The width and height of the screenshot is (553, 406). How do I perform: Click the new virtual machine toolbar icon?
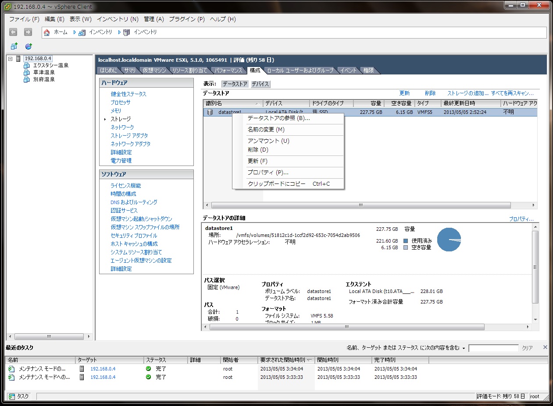[x=14, y=46]
